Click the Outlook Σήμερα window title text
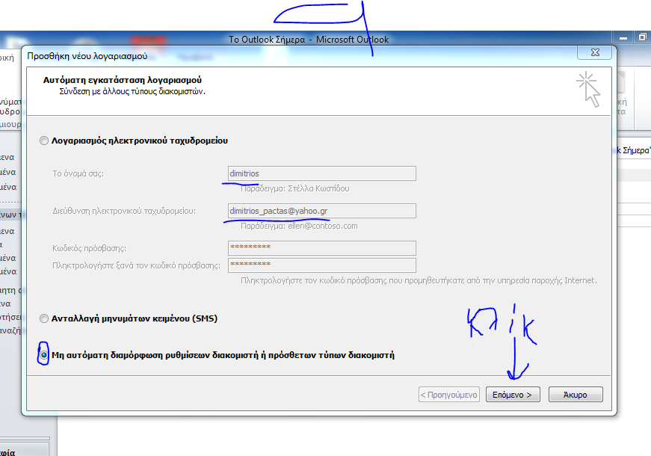651x456 pixels. (x=309, y=40)
